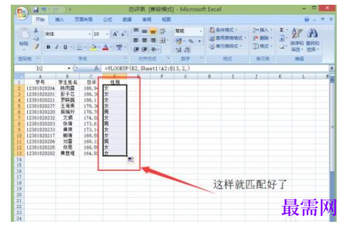Click the Save icon in quick access toolbar
The width and height of the screenshot is (348, 226).
tap(36, 9)
